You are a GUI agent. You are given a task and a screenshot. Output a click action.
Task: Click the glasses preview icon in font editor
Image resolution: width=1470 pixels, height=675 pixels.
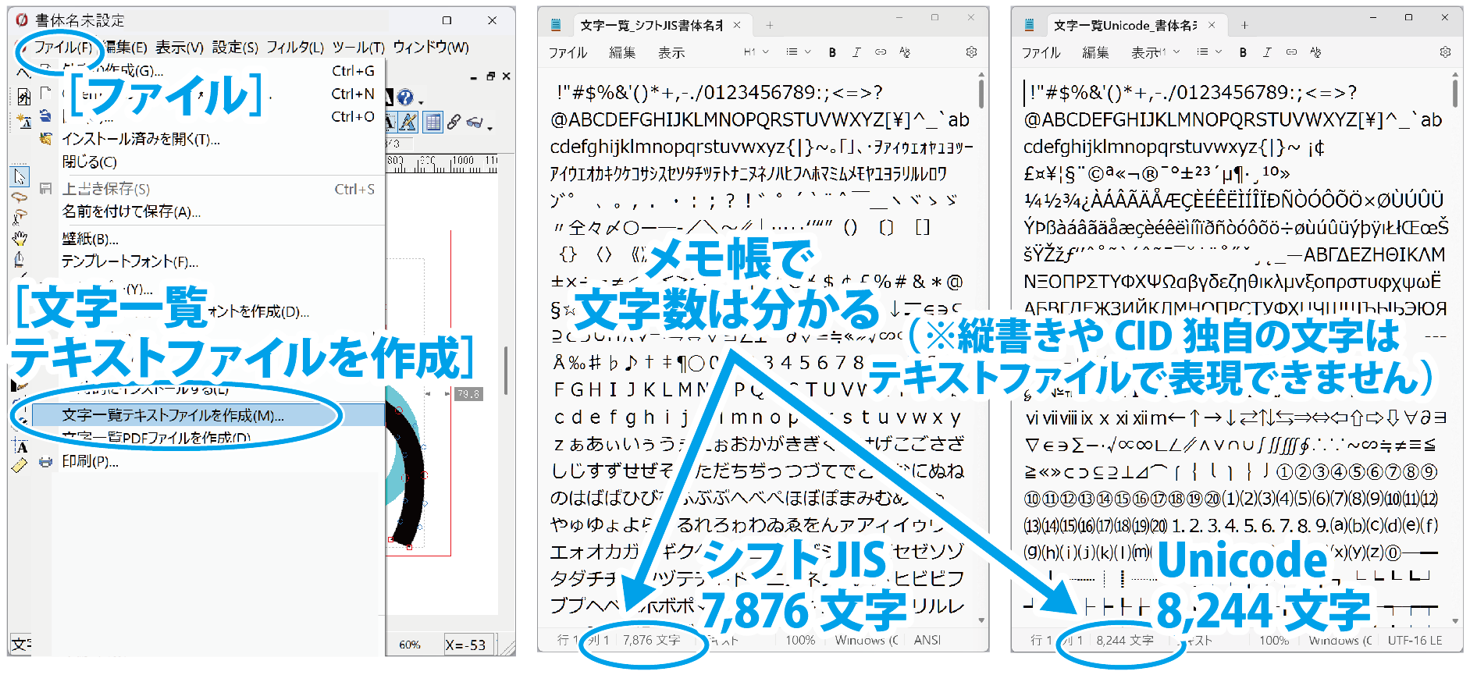click(475, 123)
